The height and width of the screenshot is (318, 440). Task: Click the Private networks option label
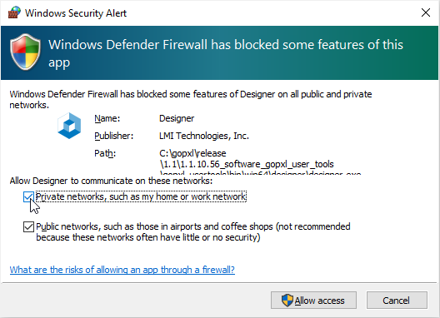[x=141, y=196]
